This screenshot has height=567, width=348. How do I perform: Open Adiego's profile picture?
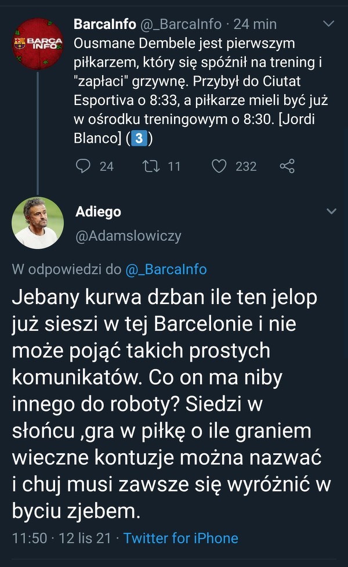click(38, 223)
